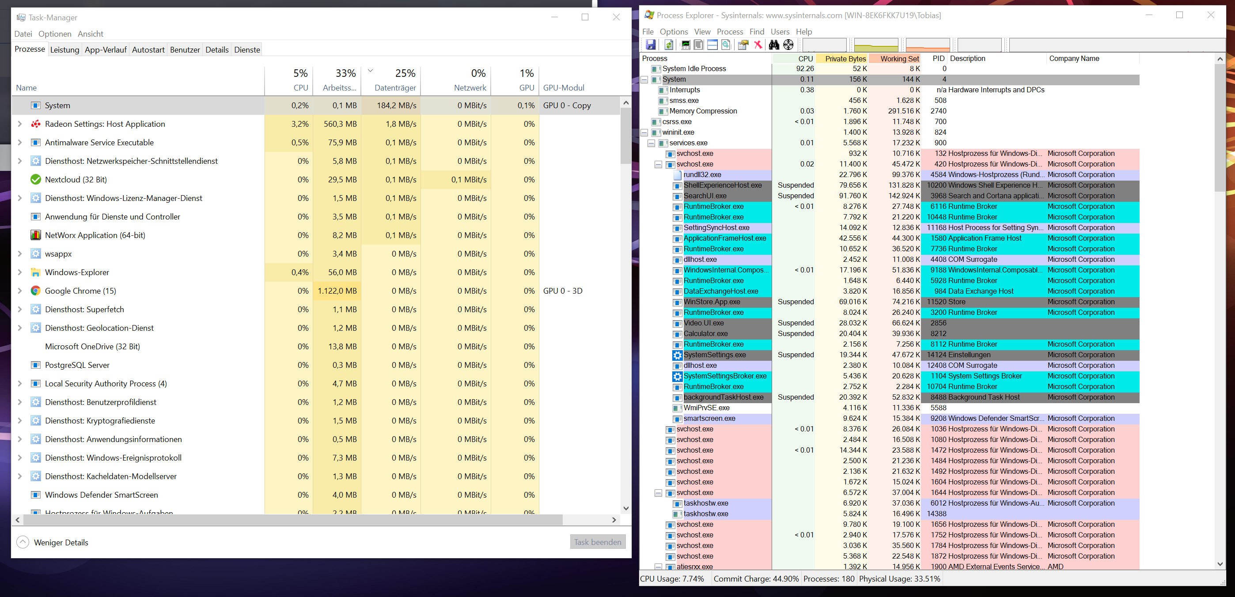Toggle the process tree view icon
The image size is (1235, 597).
699,45
